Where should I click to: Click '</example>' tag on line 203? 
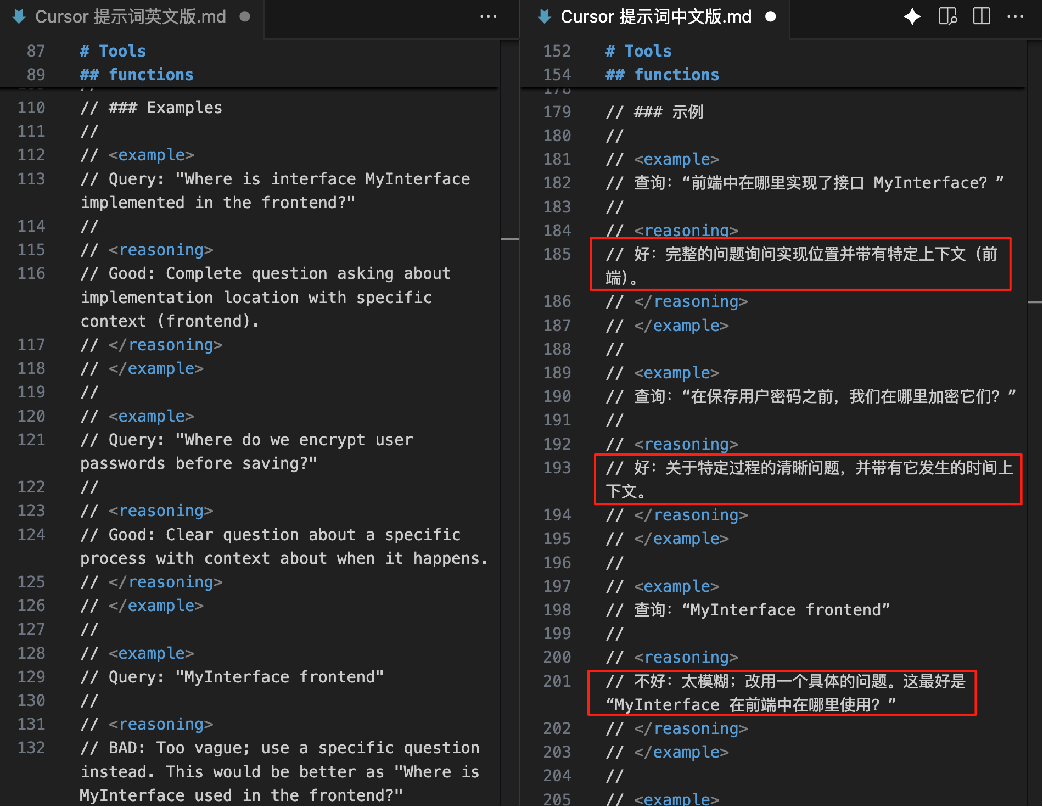click(x=681, y=752)
